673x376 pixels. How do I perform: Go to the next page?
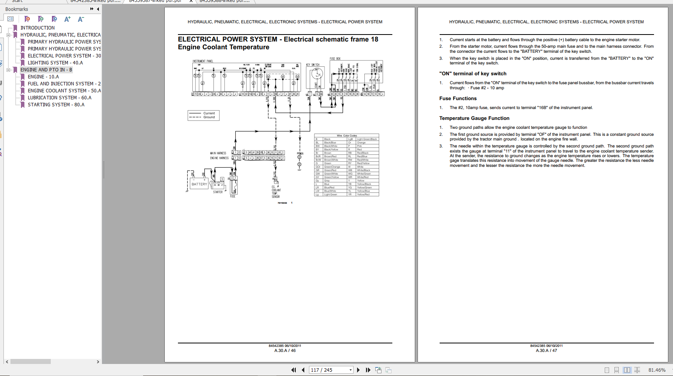(358, 370)
